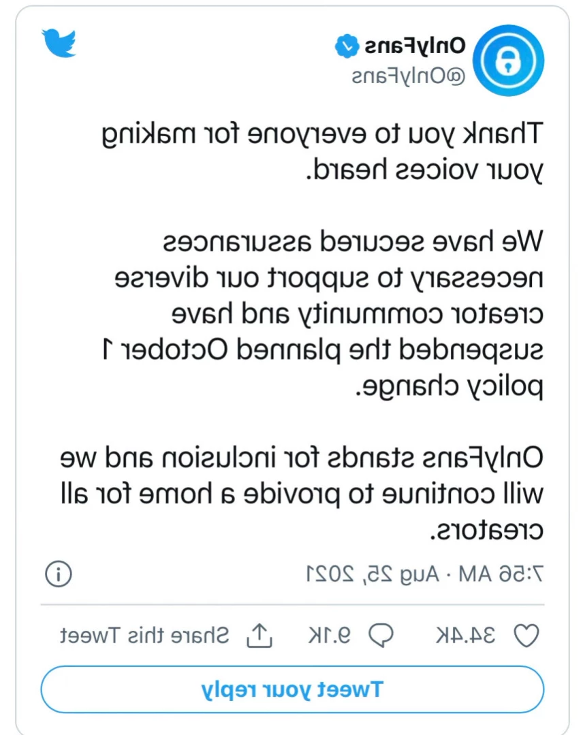The width and height of the screenshot is (585, 735).
Task: Click the Share this Tweet link
Action: (145, 636)
